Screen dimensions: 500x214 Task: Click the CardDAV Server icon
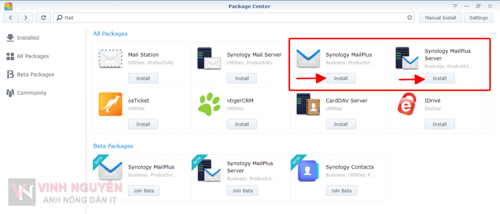click(x=308, y=104)
